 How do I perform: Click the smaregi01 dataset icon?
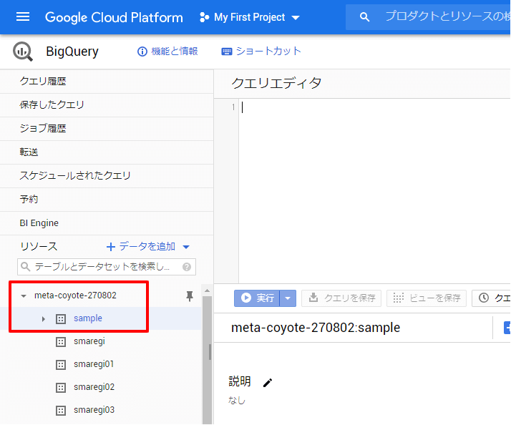click(x=61, y=364)
